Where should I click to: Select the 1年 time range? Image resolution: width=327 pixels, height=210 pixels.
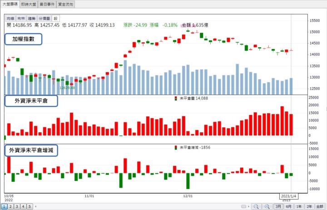pyautogui.click(x=299, y=206)
